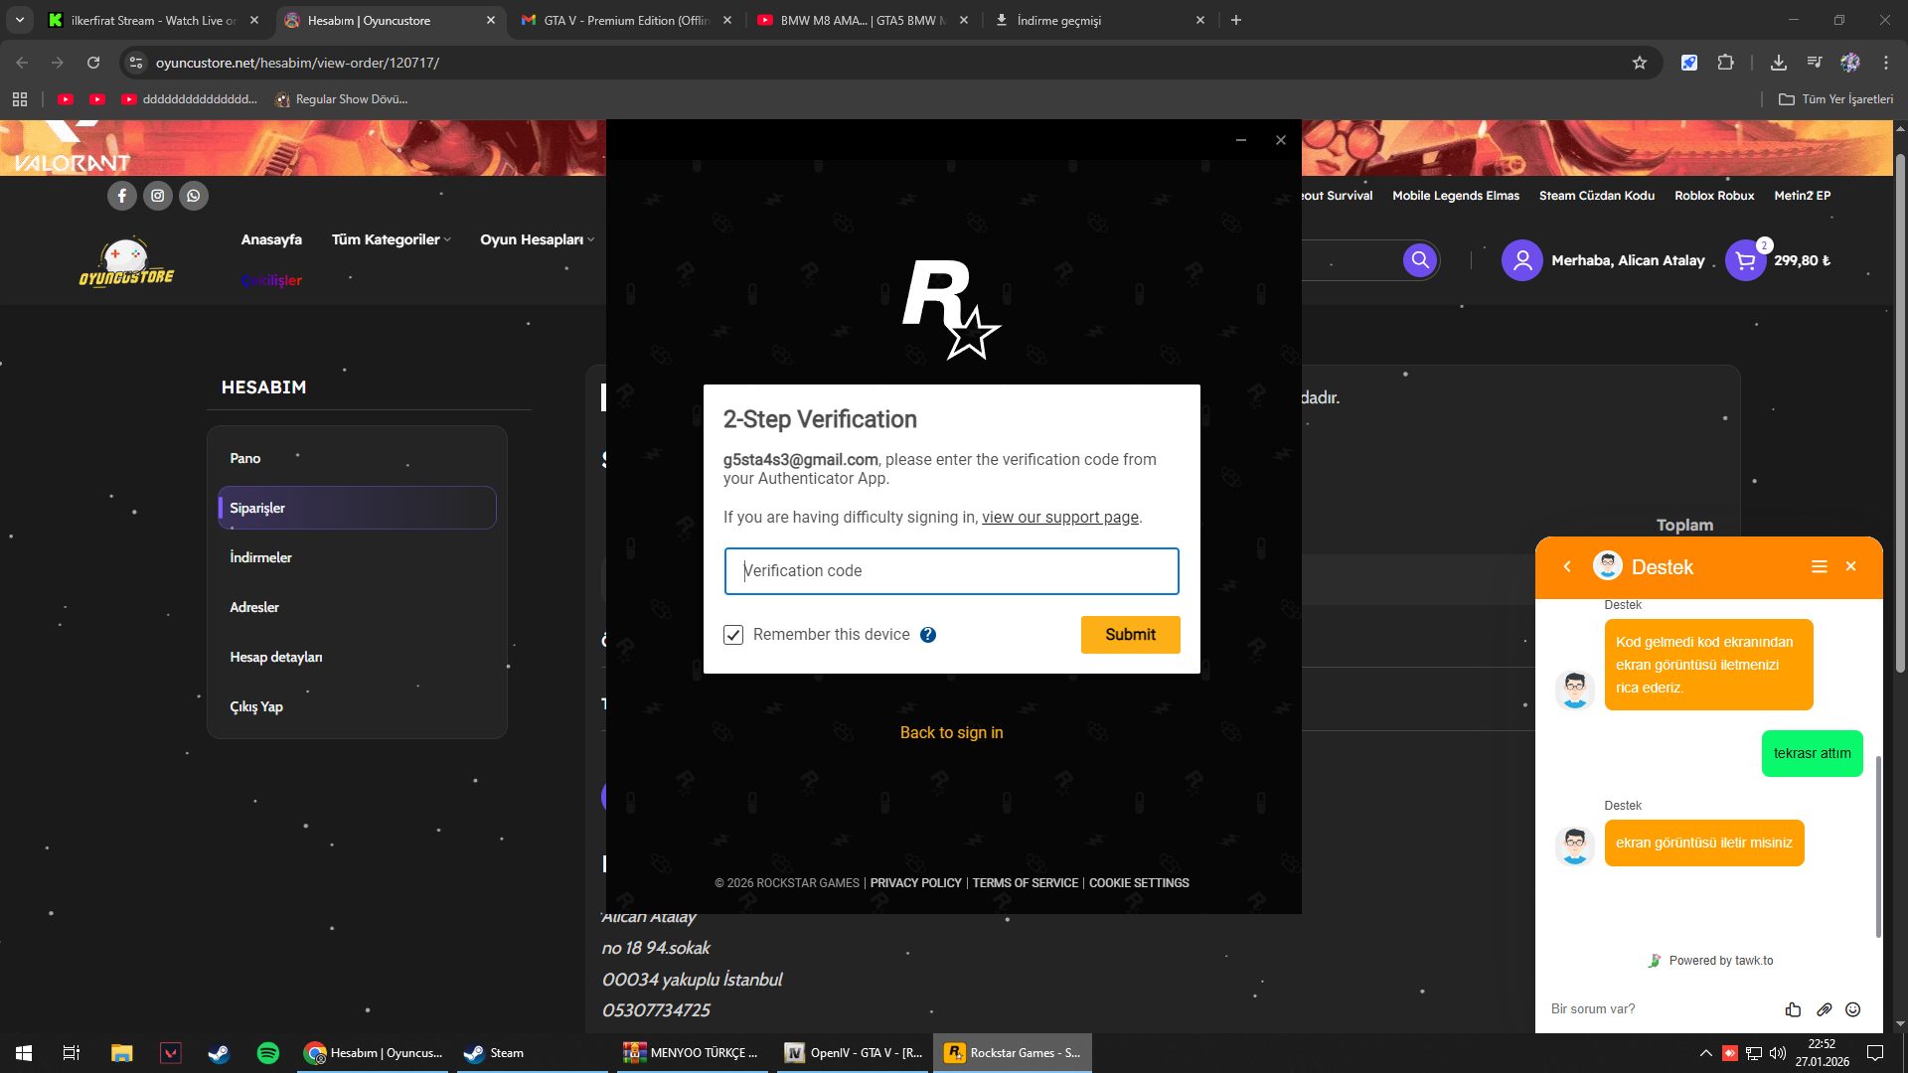Open the emoji picker in chat
The height and width of the screenshot is (1073, 1908).
click(1853, 1009)
